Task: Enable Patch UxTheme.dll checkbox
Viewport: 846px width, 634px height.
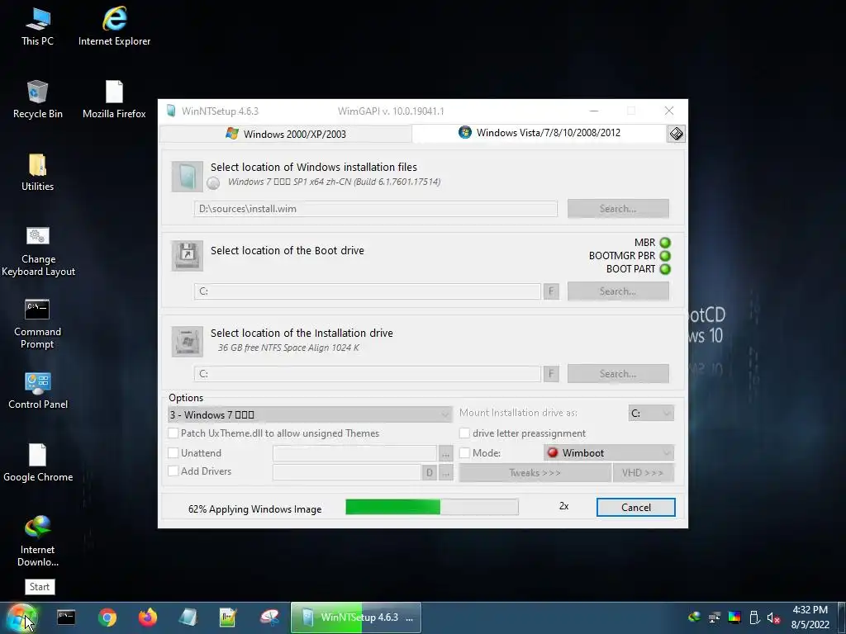Action: click(173, 433)
